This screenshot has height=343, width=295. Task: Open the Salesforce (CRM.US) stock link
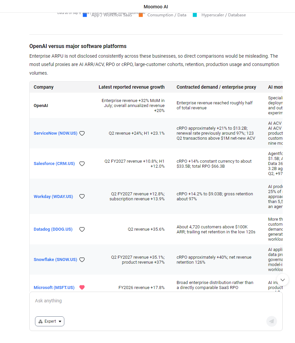click(x=54, y=164)
